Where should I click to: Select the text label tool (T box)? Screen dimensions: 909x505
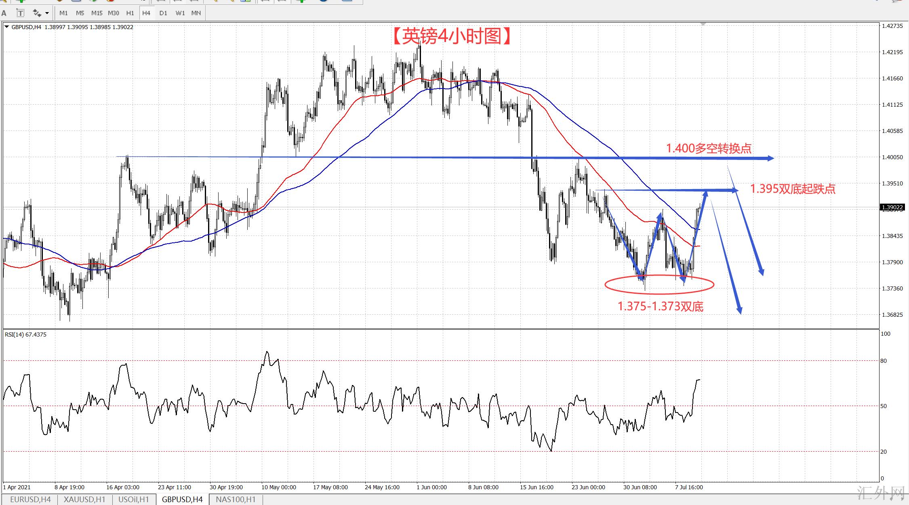point(20,13)
